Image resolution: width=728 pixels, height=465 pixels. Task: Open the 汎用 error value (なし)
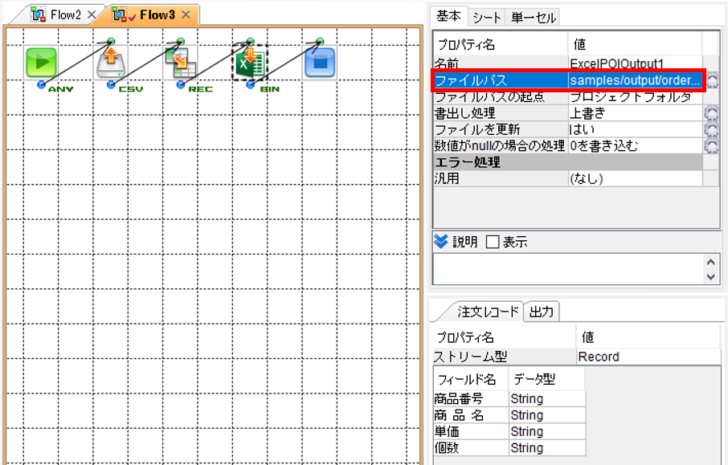tap(635, 178)
